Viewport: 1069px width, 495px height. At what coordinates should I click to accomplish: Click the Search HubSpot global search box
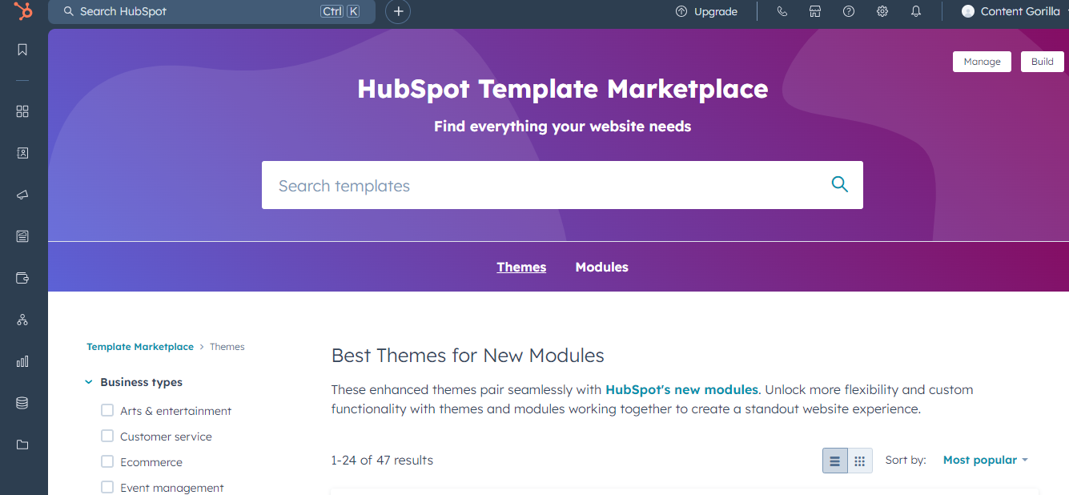[x=211, y=11]
